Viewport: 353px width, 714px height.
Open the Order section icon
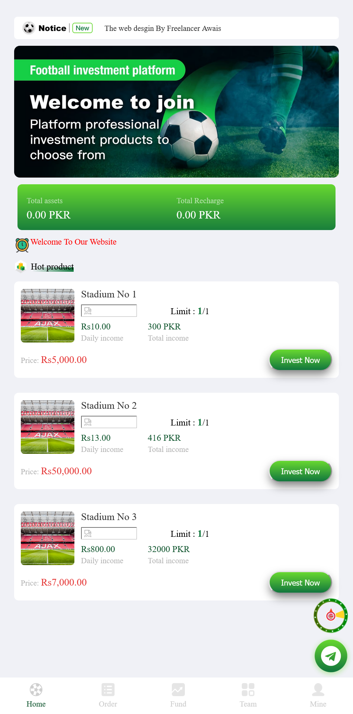[108, 689]
